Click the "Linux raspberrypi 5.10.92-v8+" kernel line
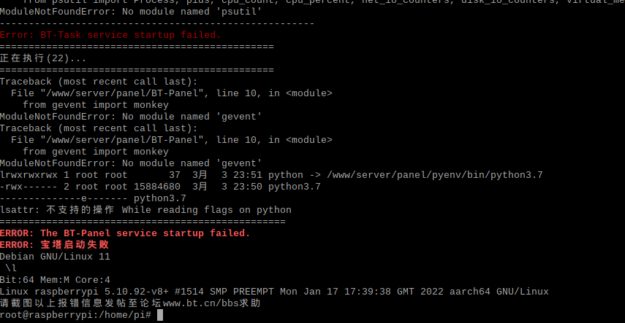 pyautogui.click(x=274, y=292)
